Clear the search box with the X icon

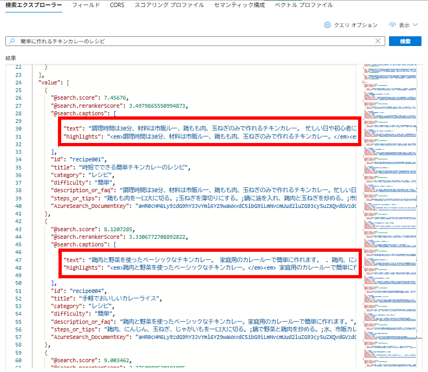(378, 41)
